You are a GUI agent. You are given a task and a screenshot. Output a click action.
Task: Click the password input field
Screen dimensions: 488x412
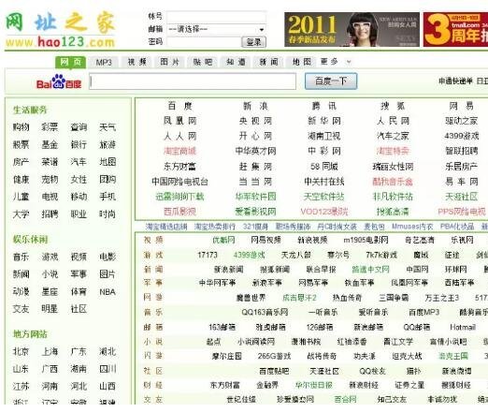204,42
